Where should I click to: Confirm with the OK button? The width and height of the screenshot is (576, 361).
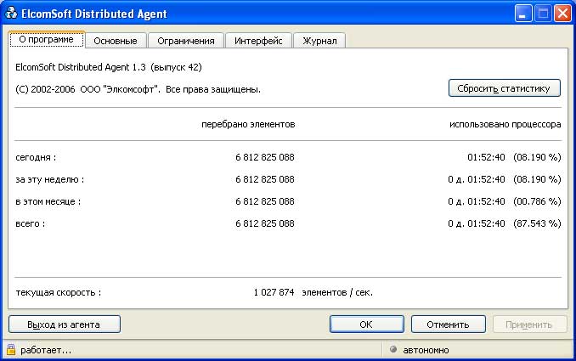pyautogui.click(x=367, y=324)
